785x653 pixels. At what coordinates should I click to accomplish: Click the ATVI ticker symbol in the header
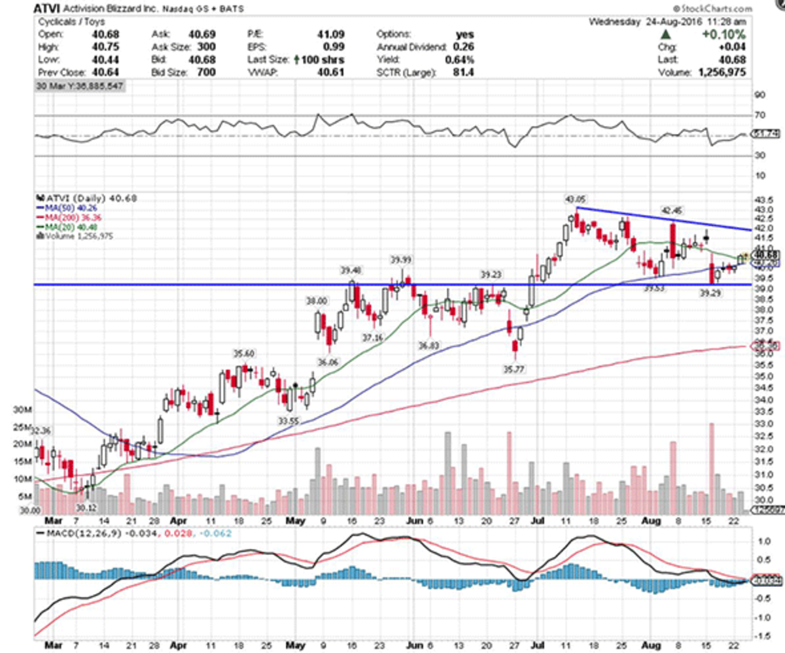(x=46, y=9)
